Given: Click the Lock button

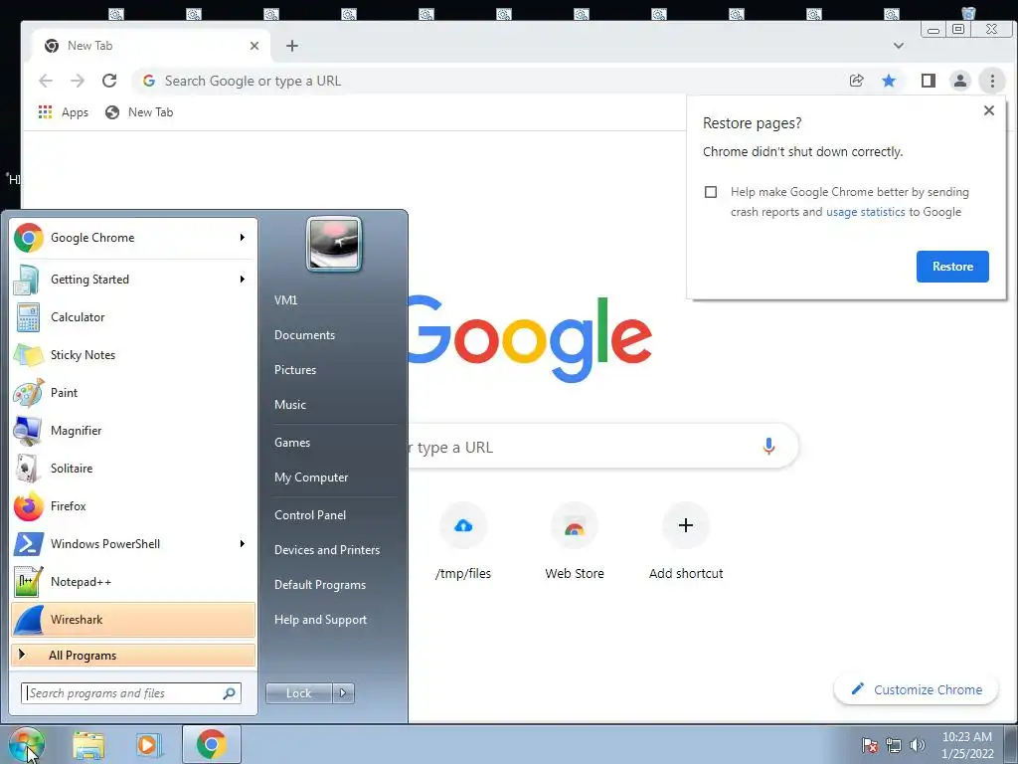Looking at the screenshot, I should pyautogui.click(x=299, y=693).
